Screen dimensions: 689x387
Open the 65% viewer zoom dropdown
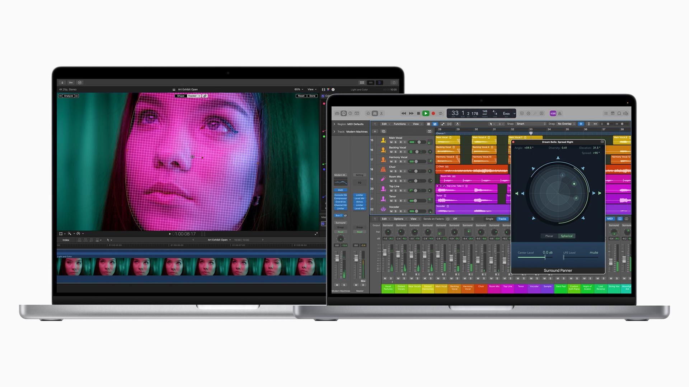tap(299, 90)
